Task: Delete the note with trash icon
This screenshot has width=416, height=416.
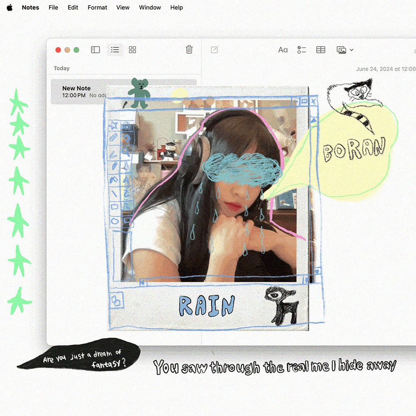Action: pyautogui.click(x=189, y=50)
